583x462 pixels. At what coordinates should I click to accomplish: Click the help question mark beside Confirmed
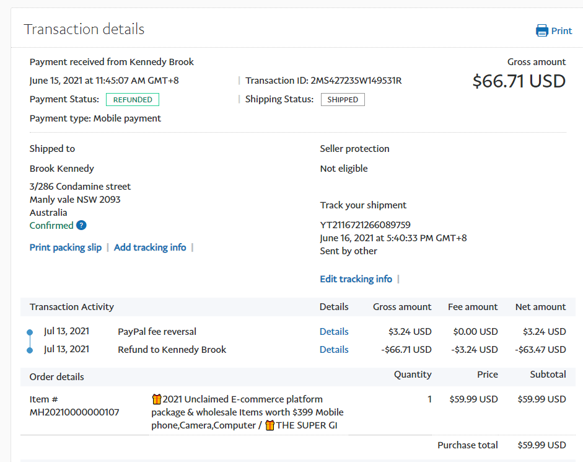tap(81, 226)
